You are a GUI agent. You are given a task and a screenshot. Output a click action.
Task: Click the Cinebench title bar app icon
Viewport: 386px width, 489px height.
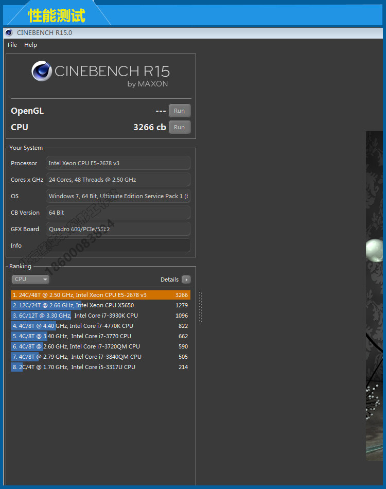tap(9, 32)
